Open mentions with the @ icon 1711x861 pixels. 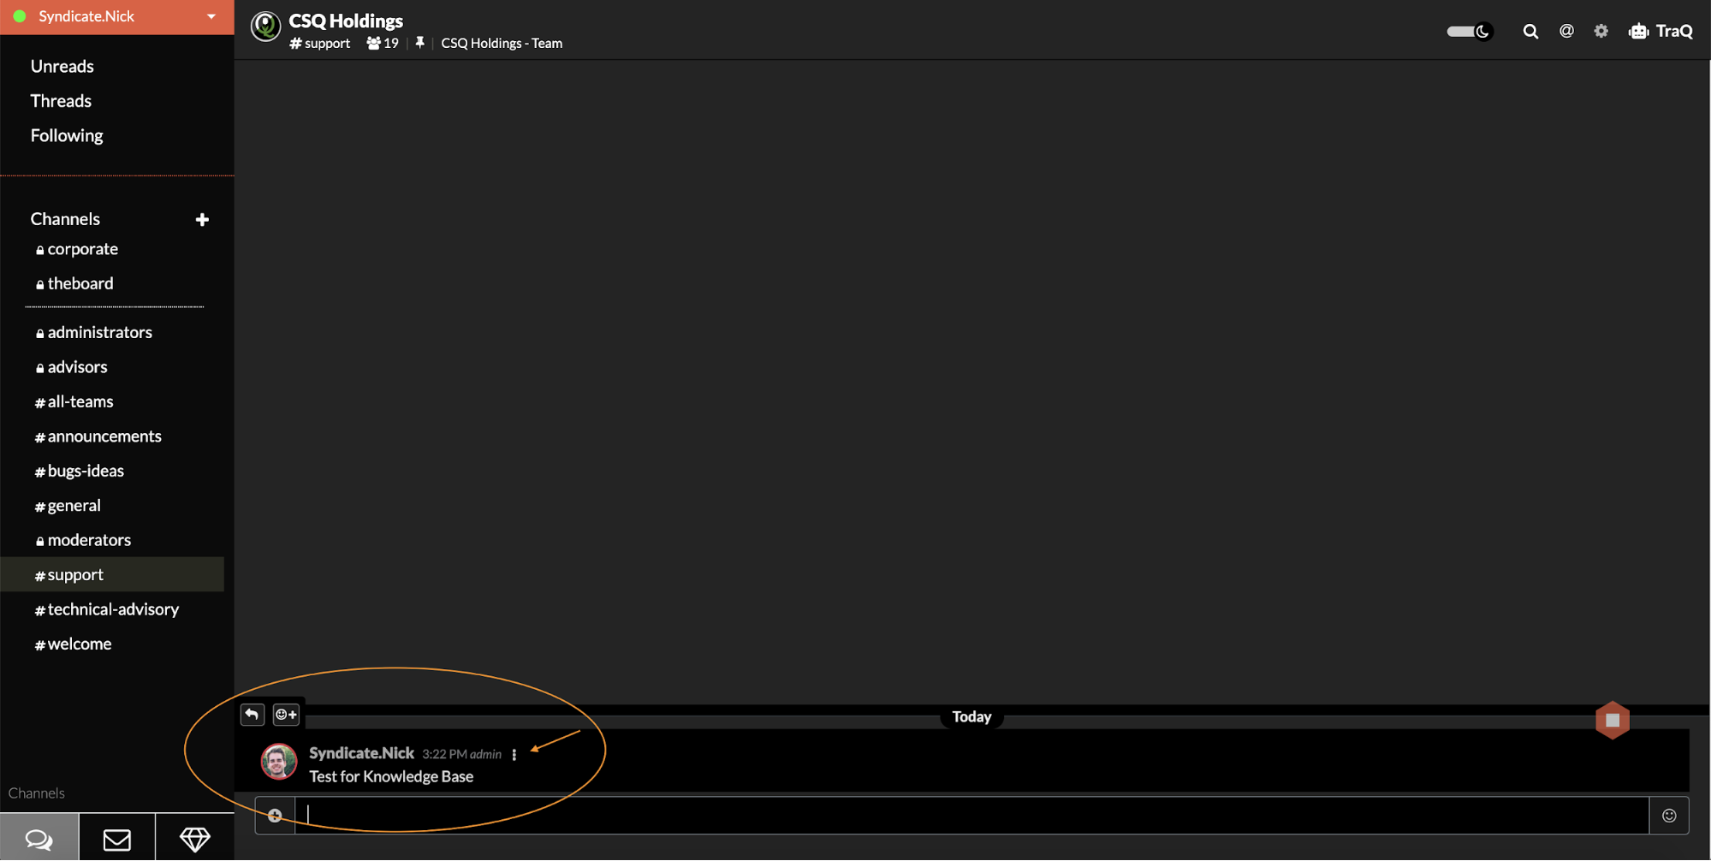[x=1566, y=32]
